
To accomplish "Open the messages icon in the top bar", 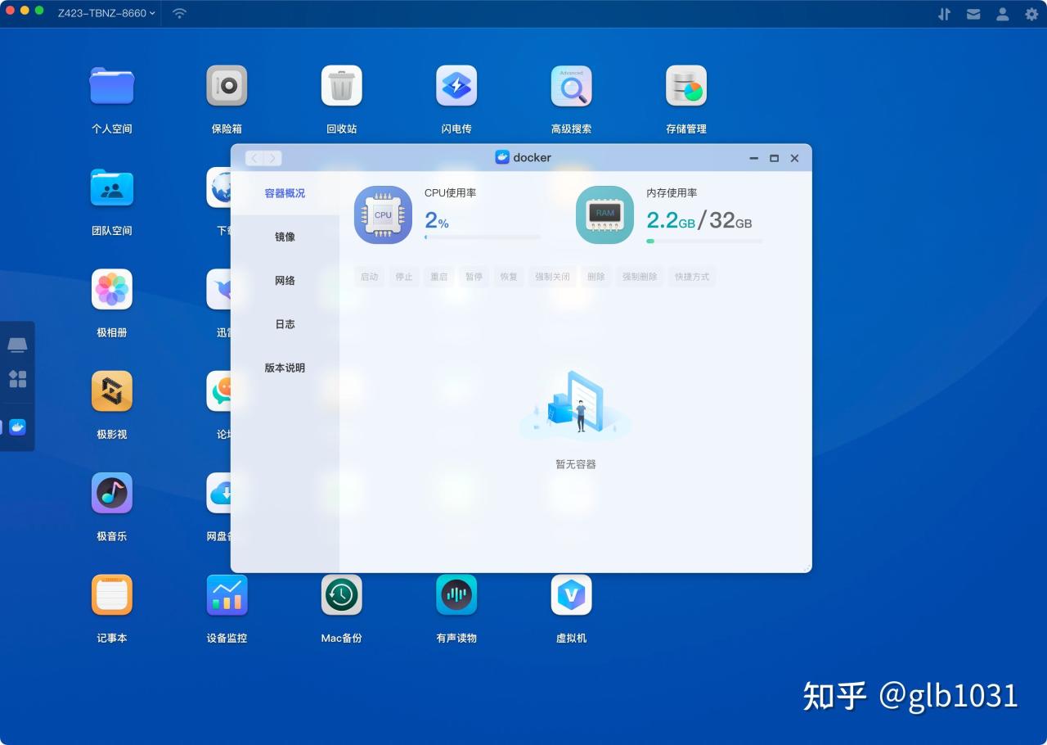I will click(973, 13).
